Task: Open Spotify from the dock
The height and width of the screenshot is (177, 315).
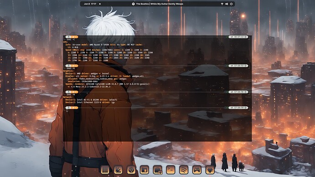Action: [184, 170]
